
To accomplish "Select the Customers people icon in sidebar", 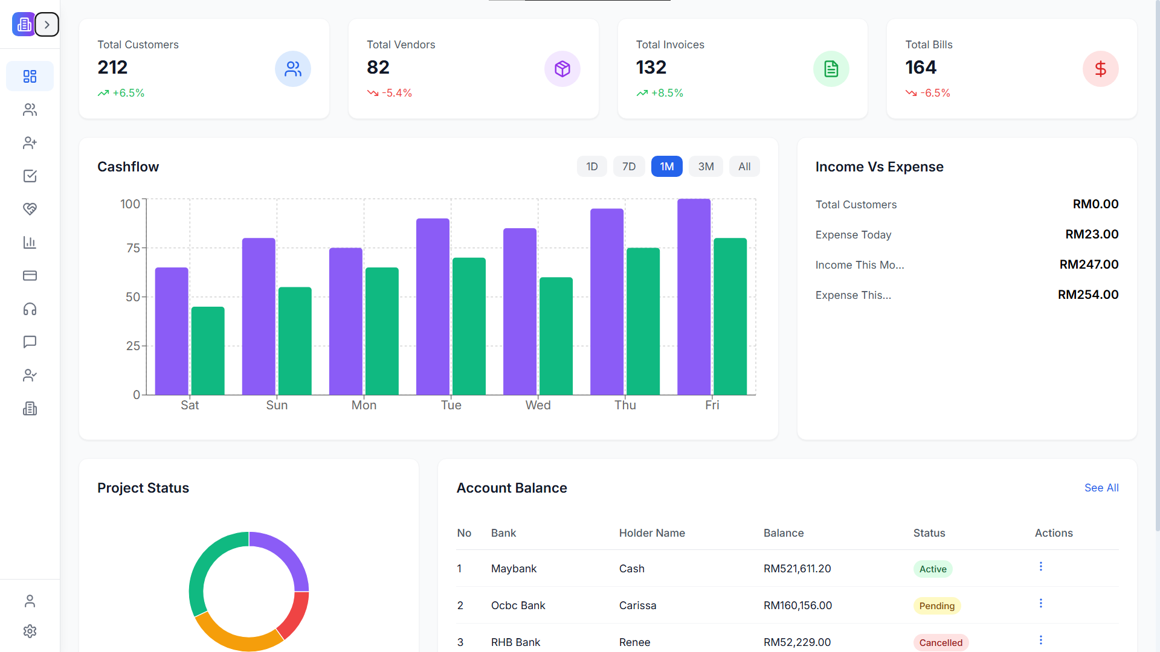I will [30, 110].
